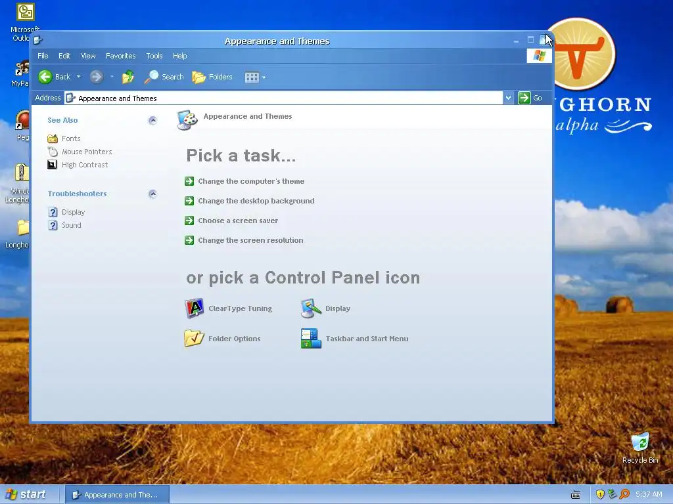Click the taskbar clock showing 5:37 AM
Viewport: 673px width, 504px height.
tap(649, 495)
